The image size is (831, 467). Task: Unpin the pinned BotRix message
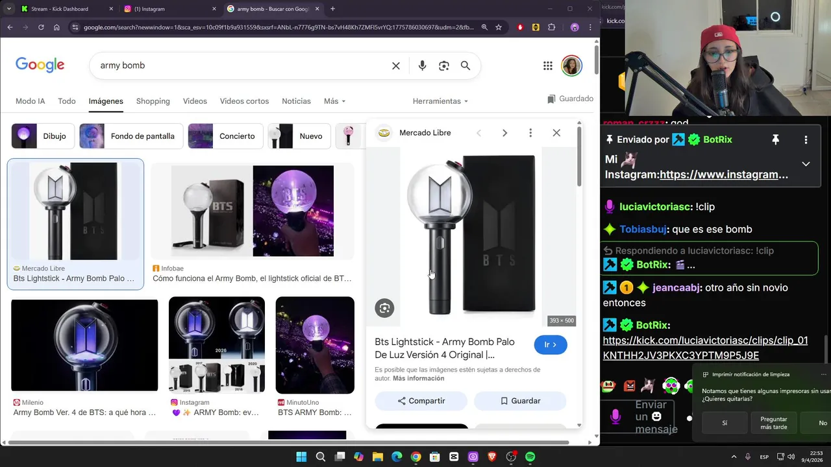[775, 139]
